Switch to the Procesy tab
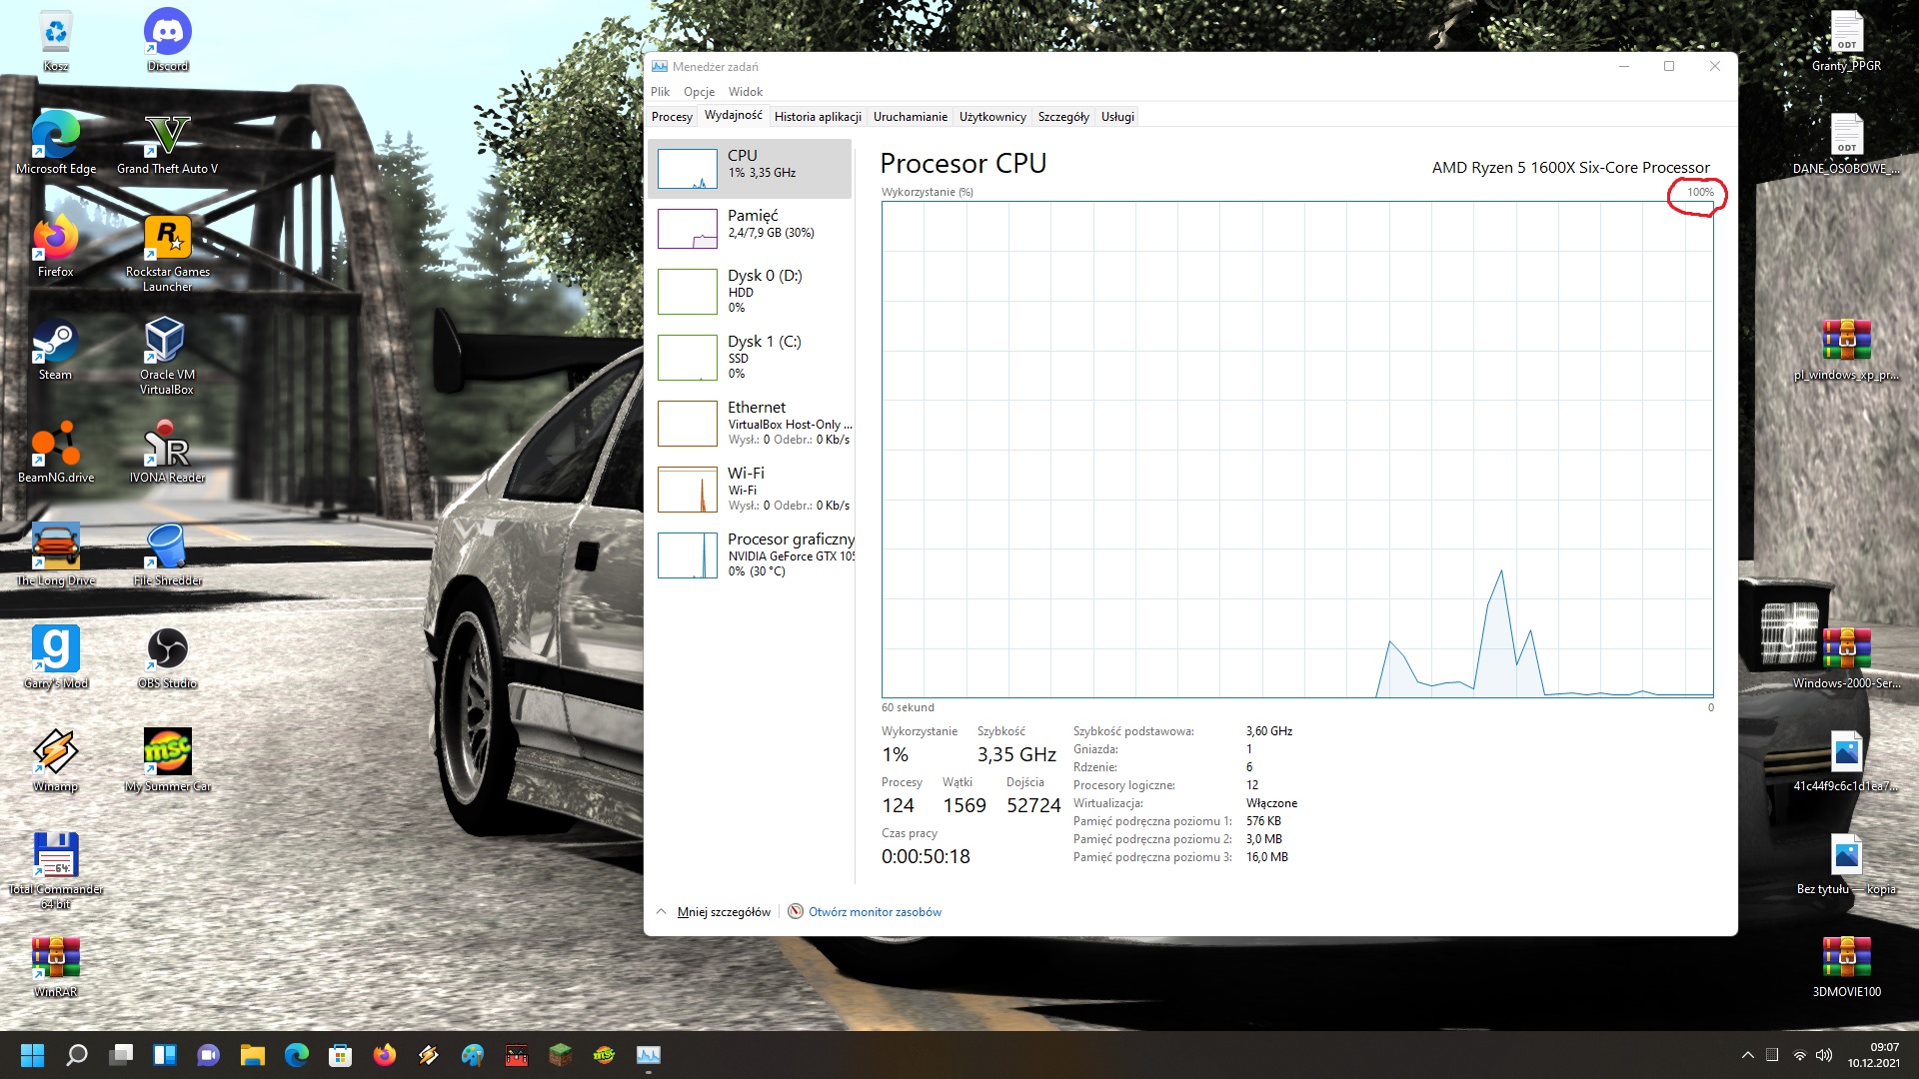Image resolution: width=1919 pixels, height=1079 pixels. (672, 117)
